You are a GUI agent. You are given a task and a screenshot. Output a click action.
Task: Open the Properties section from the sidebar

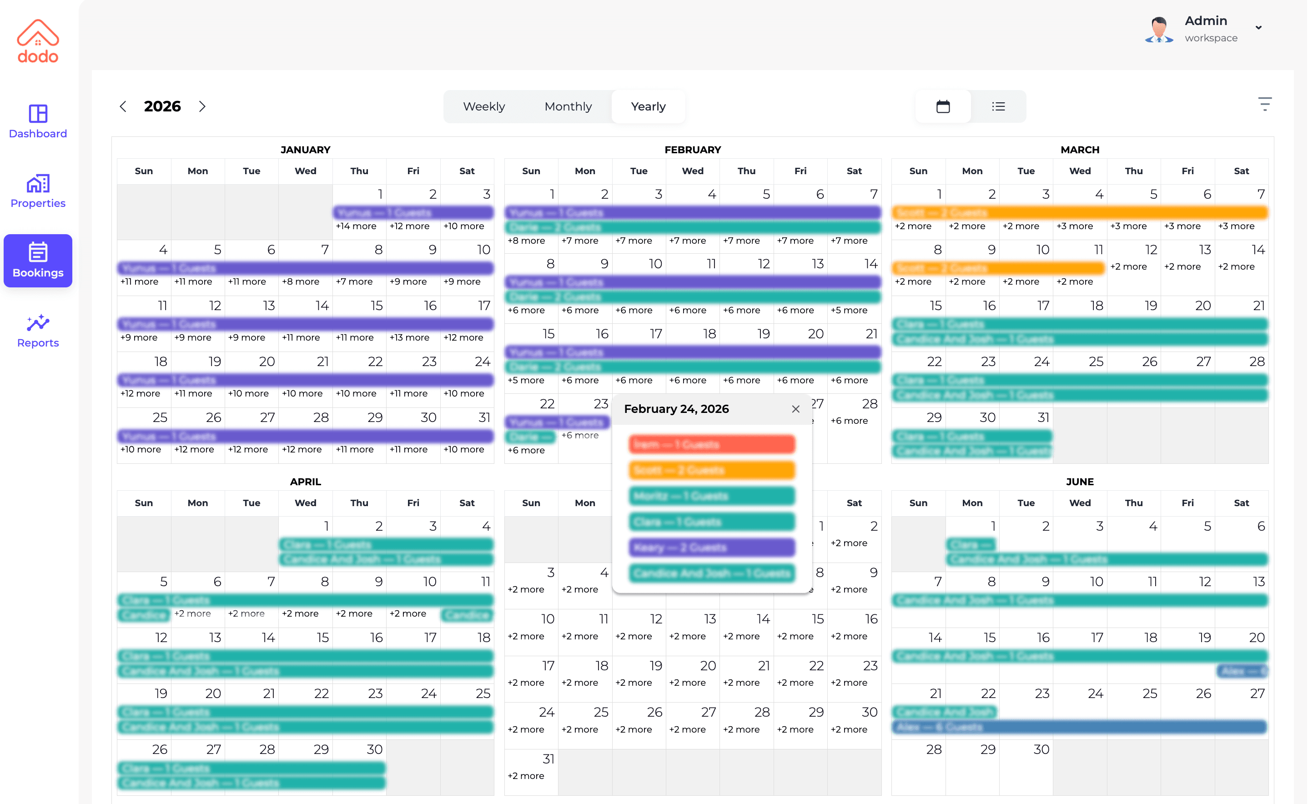(x=37, y=191)
